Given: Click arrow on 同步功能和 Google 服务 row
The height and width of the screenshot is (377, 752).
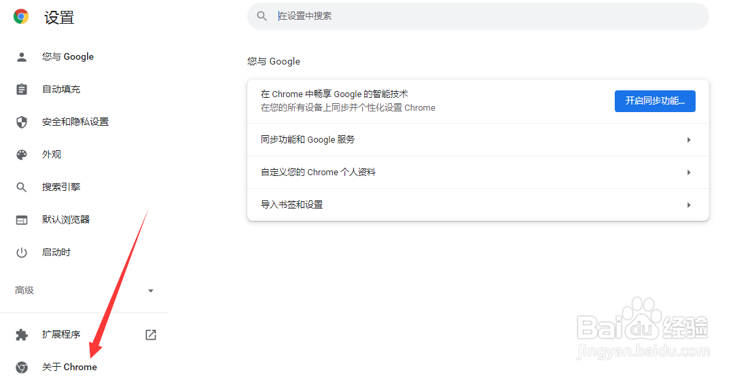Looking at the screenshot, I should [x=689, y=140].
